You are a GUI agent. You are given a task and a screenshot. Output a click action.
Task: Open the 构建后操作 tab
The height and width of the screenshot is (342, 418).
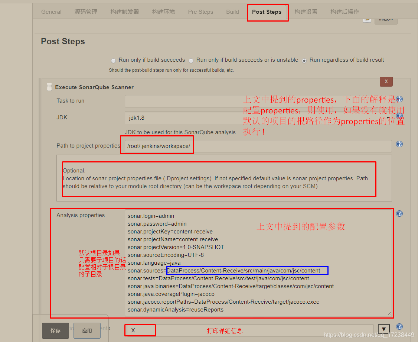[x=345, y=12]
